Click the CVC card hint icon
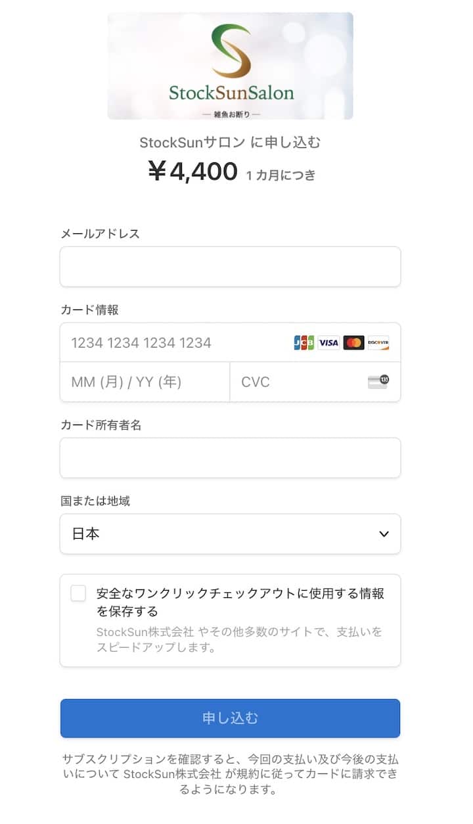Image resolution: width=473 pixels, height=824 pixels. coord(378,382)
